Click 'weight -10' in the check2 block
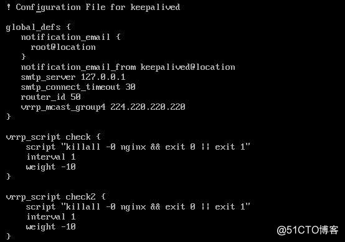 (50, 227)
